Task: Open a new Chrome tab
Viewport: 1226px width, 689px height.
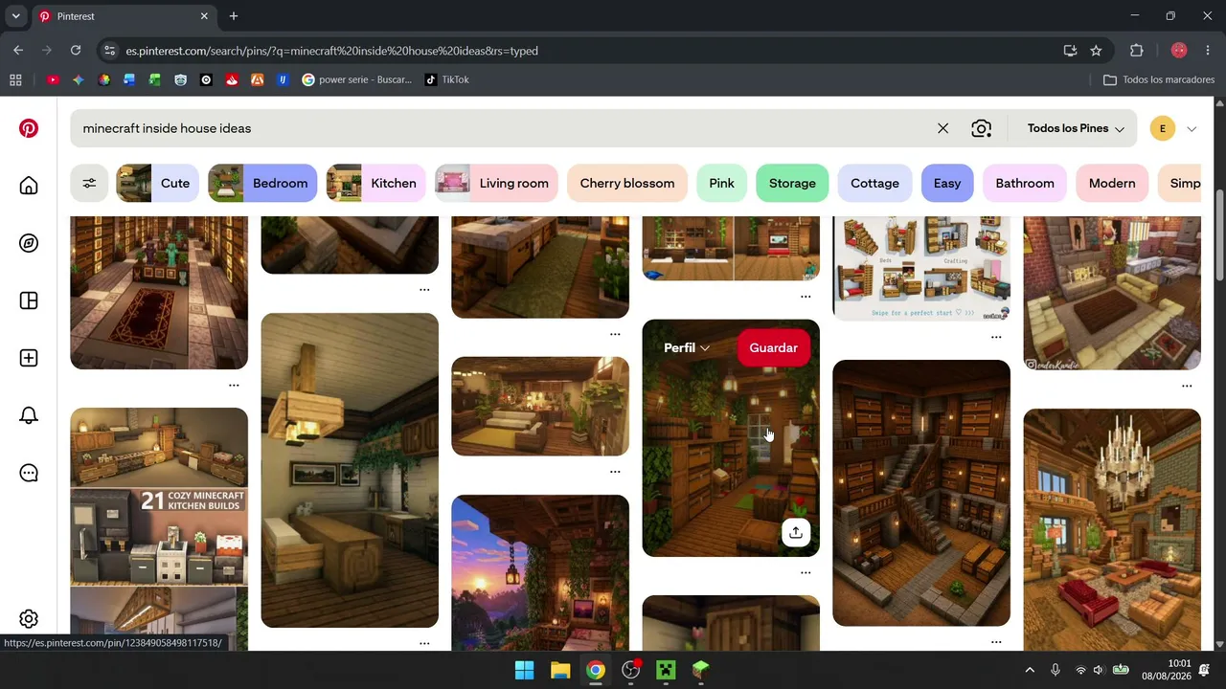Action: tap(234, 16)
